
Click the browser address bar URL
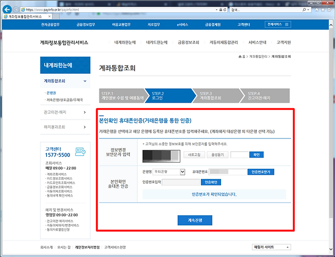click(52, 10)
